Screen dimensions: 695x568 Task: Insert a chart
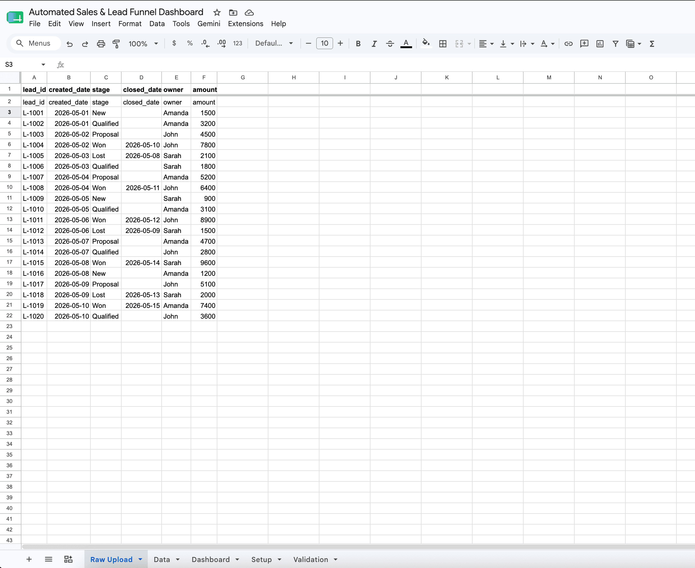click(600, 43)
